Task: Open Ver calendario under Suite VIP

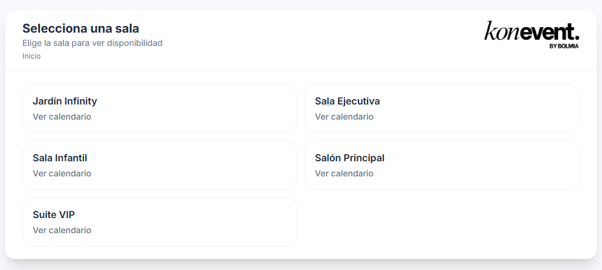Action: tap(62, 230)
